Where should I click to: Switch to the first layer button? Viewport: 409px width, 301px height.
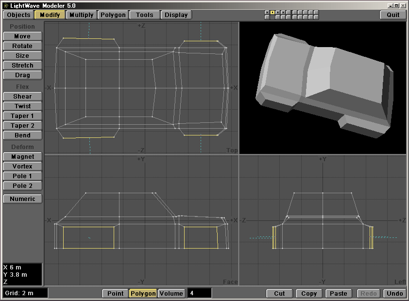(x=267, y=12)
